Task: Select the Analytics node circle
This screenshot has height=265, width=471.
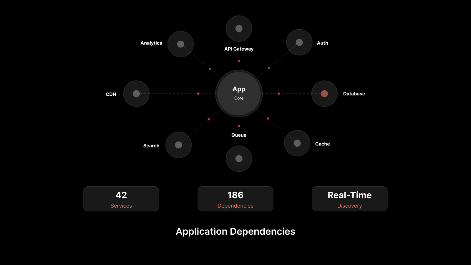Action: point(180,44)
